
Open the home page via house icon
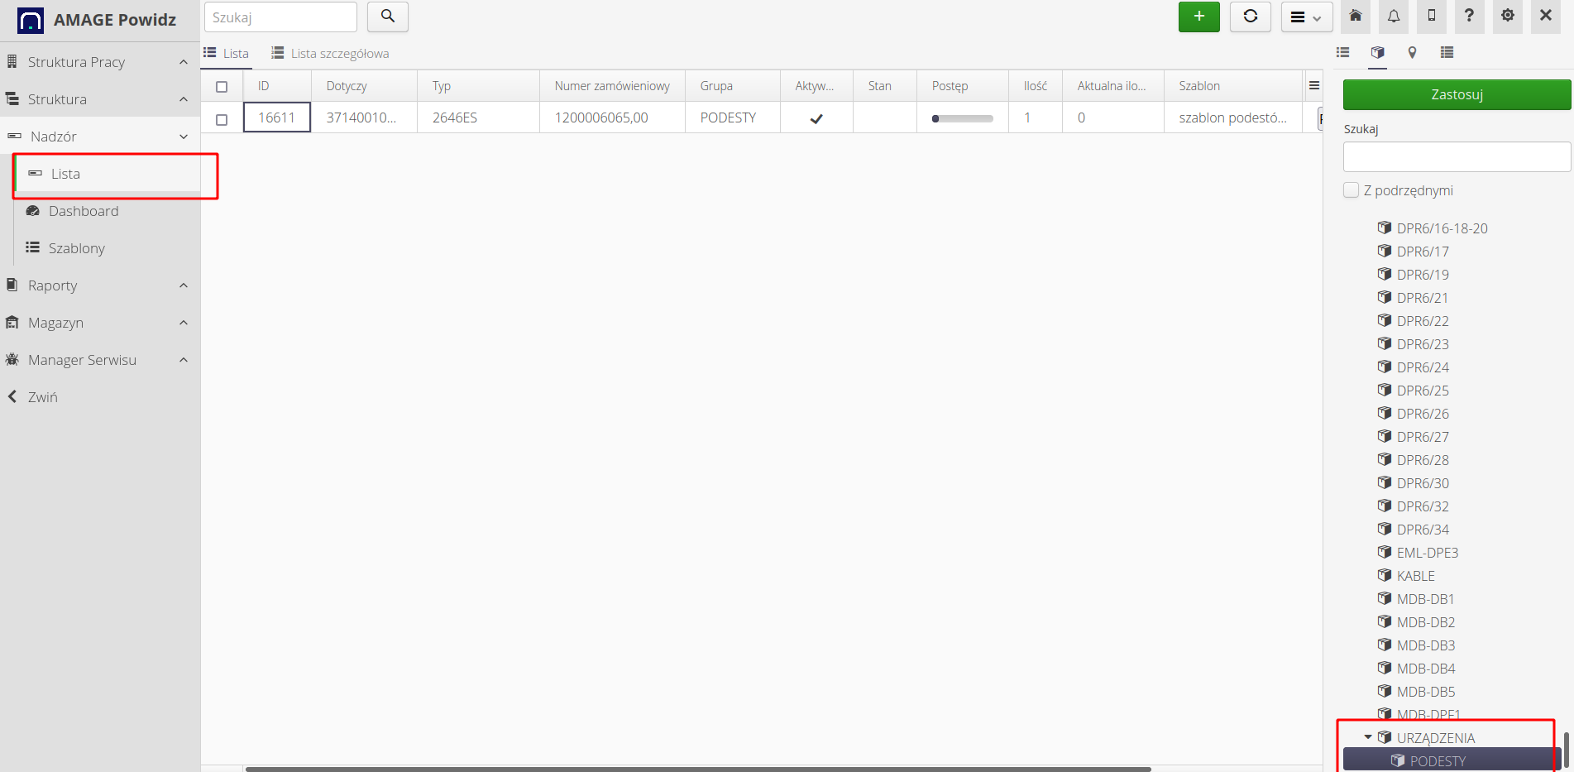click(1355, 17)
